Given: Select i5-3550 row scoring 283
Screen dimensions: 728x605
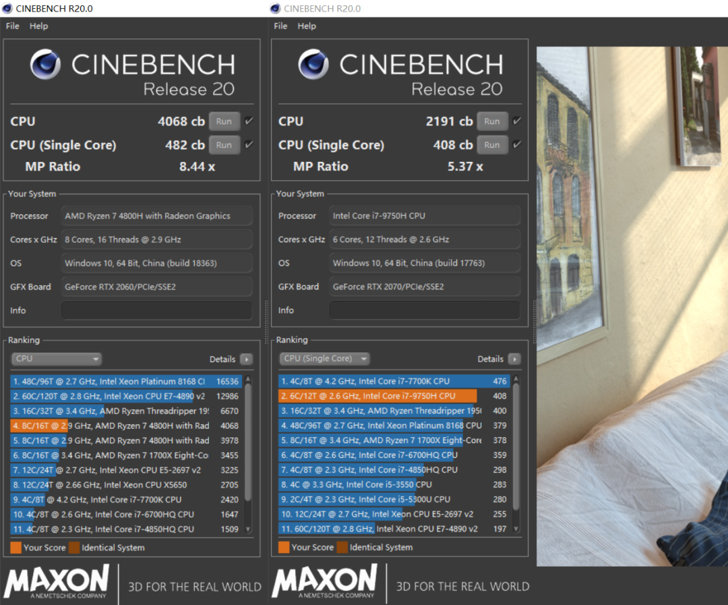Looking at the screenshot, I should (394, 485).
